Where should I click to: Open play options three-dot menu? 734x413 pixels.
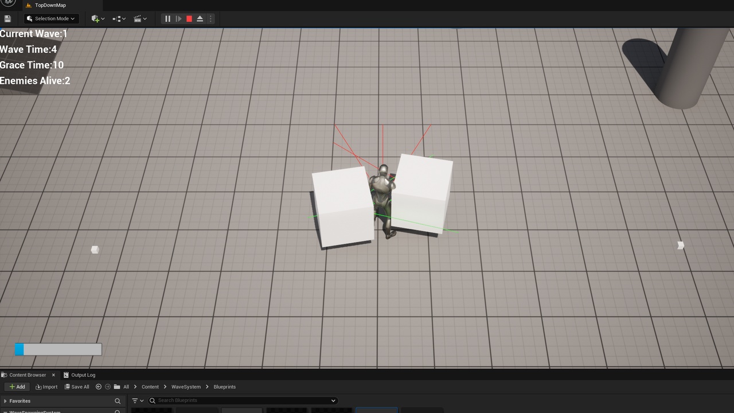coord(210,18)
